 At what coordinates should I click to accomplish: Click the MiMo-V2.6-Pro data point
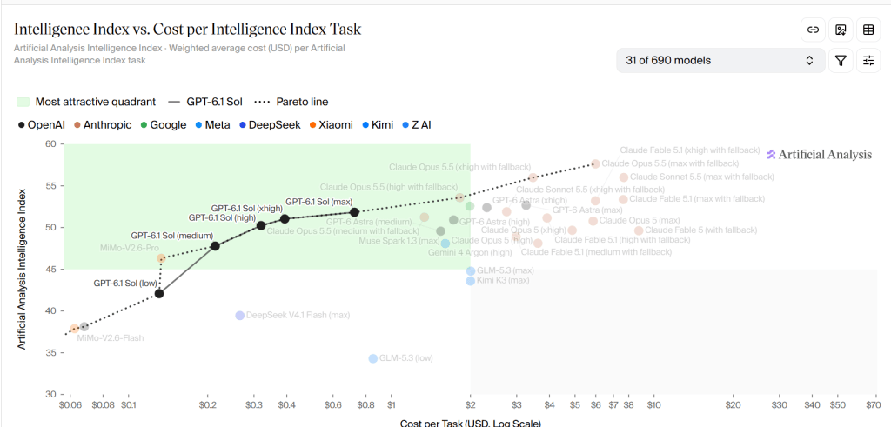tap(161, 258)
